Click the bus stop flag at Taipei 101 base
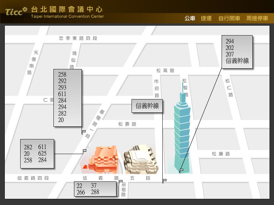The image size is (274, 205). pos(181,170)
